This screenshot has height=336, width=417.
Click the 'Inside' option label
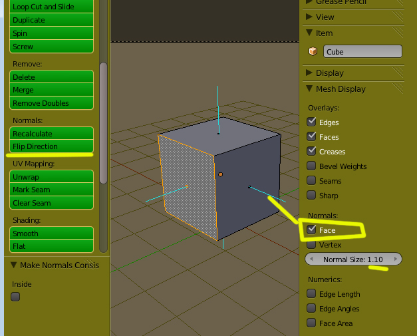tap(22, 284)
